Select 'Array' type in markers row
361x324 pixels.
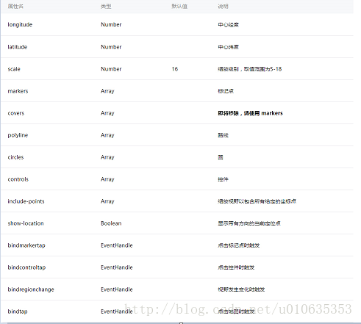[107, 91]
